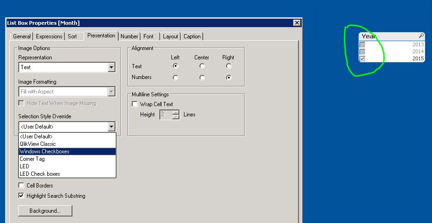Click the Height lines input field
This screenshot has height=223, width=432.
point(166,115)
